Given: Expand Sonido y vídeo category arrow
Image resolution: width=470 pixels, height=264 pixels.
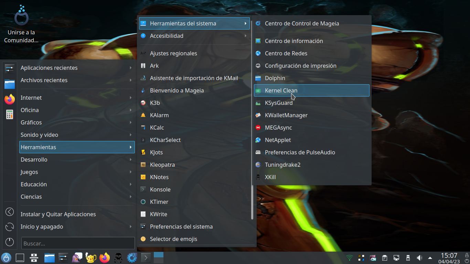Looking at the screenshot, I should click(131, 135).
